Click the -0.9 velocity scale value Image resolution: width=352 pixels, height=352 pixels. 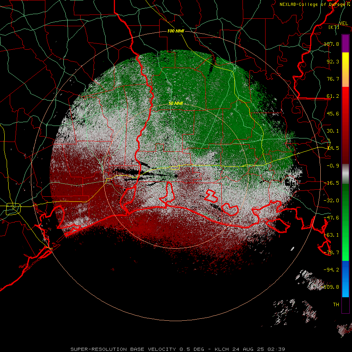(x=331, y=166)
